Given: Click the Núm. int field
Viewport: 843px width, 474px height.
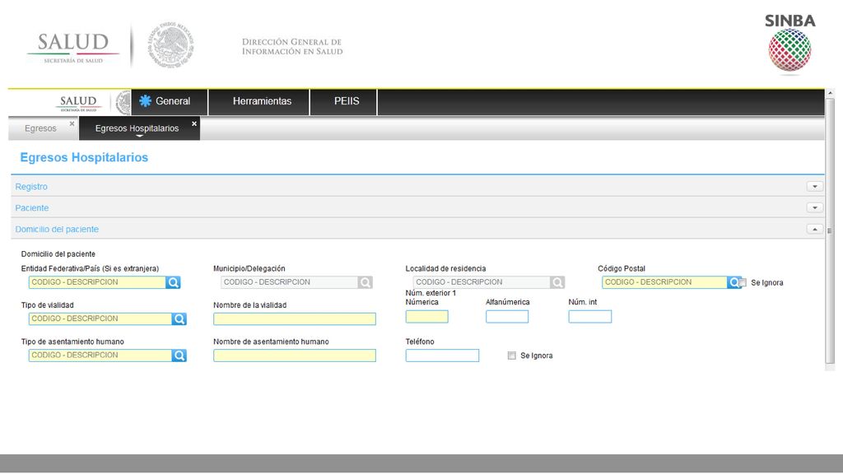Looking at the screenshot, I should point(589,317).
